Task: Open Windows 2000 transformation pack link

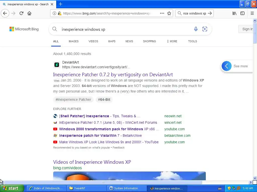Action: click(109, 129)
